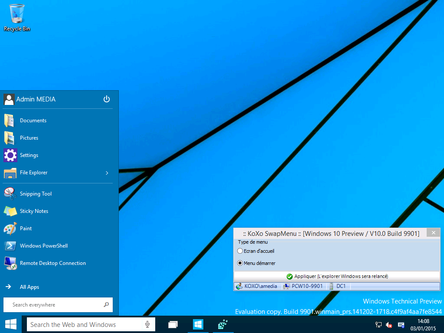Screen dimensions: 444x333
Task: Click the microphone icon in taskbar search
Action: tap(147, 324)
